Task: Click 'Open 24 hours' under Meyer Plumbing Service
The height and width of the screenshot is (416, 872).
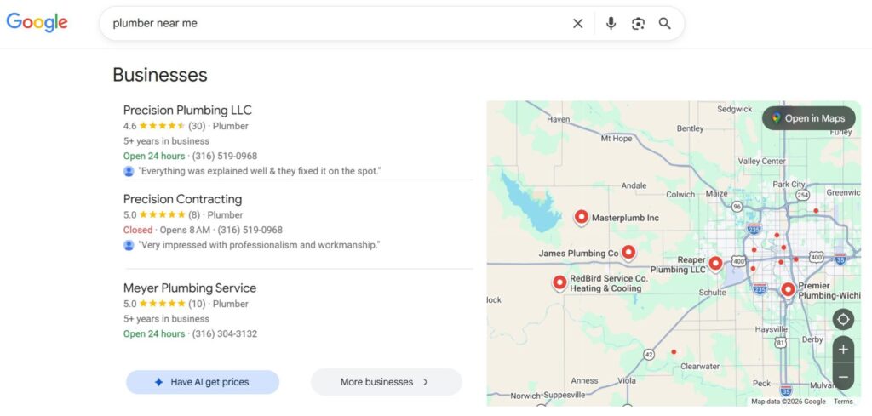Action: 154,333
